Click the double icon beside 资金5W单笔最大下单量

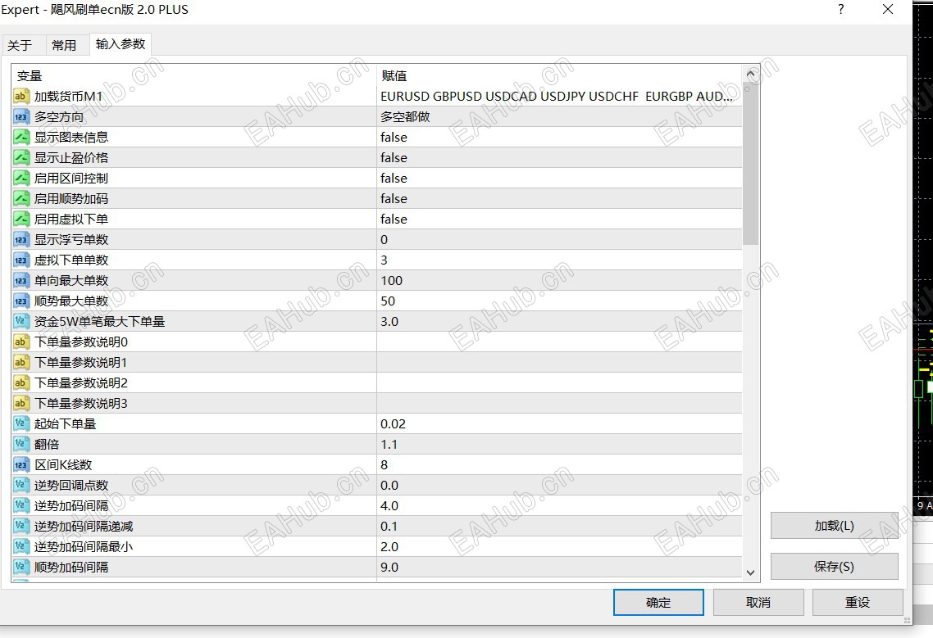(20, 321)
